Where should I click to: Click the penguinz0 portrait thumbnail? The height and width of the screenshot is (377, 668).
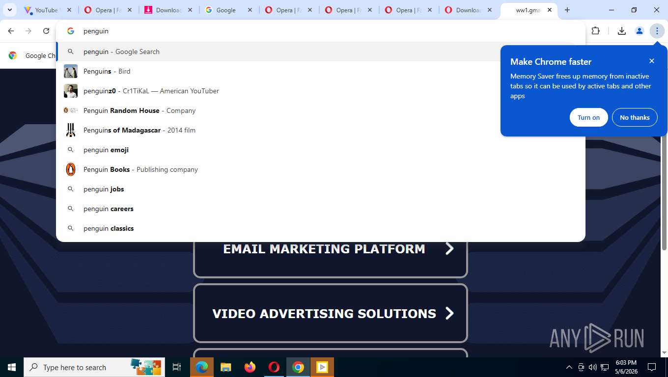pyautogui.click(x=71, y=91)
